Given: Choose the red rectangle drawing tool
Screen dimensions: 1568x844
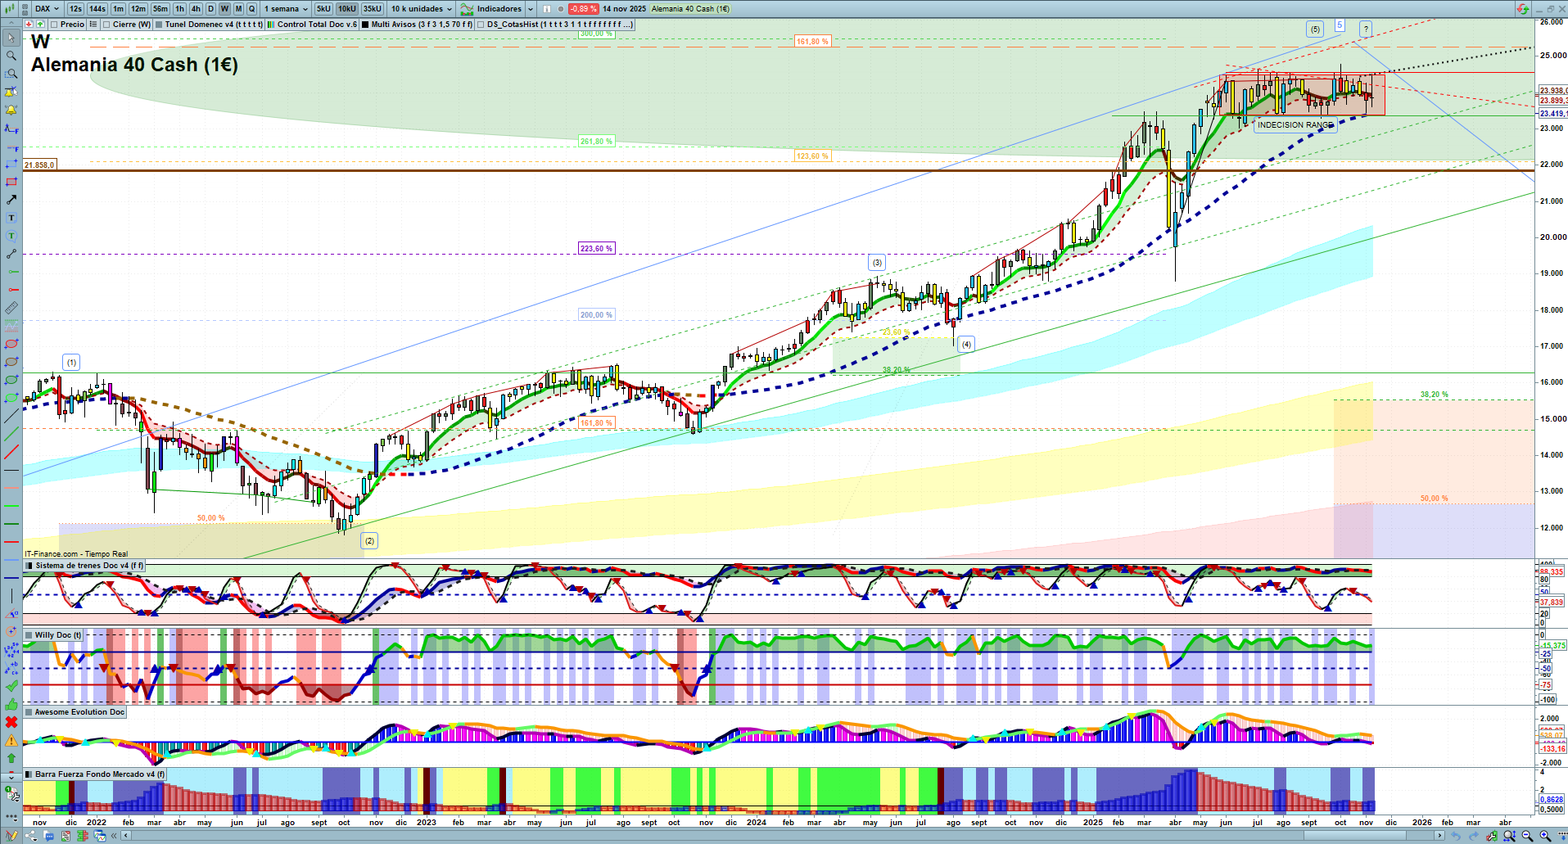Looking at the screenshot, I should coord(11,182).
